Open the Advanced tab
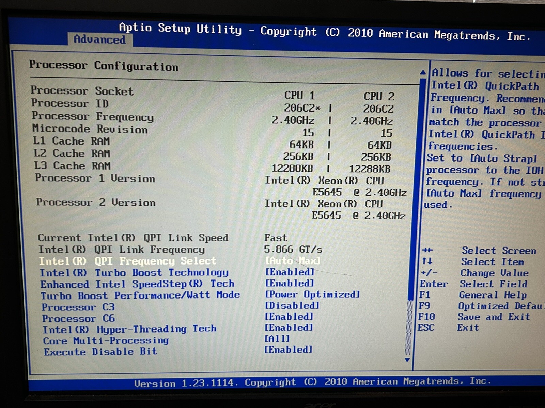This screenshot has width=545, height=408. click(99, 39)
